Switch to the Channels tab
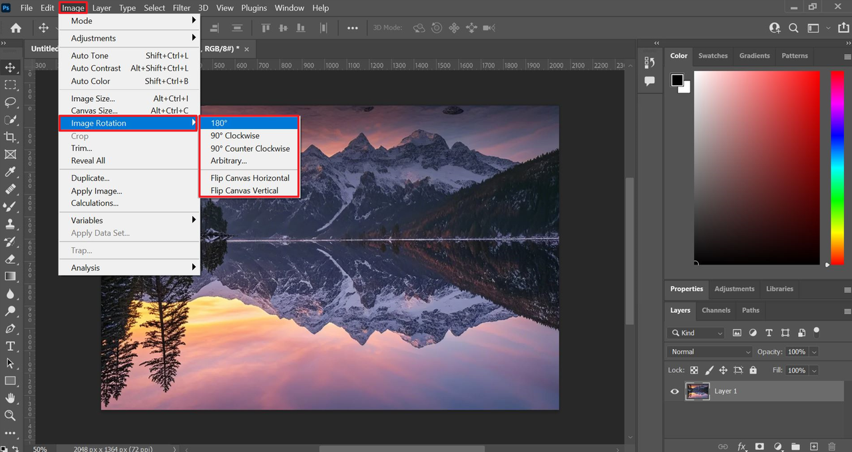Viewport: 852px width, 452px height. pos(716,310)
